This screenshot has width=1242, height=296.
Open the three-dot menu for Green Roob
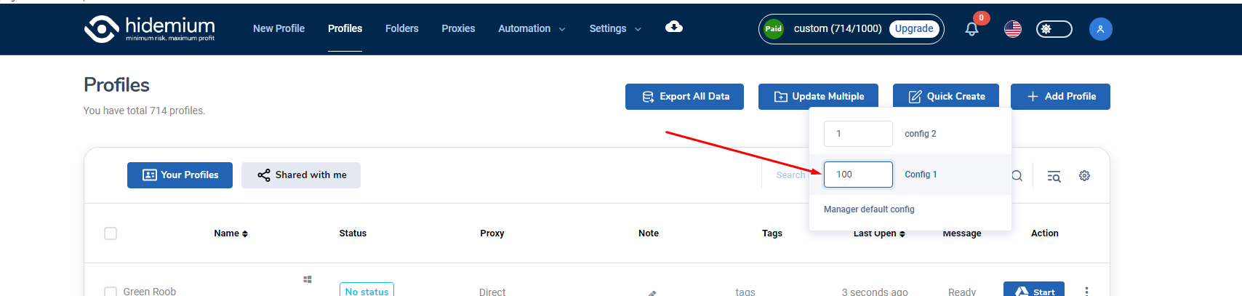click(x=1086, y=291)
